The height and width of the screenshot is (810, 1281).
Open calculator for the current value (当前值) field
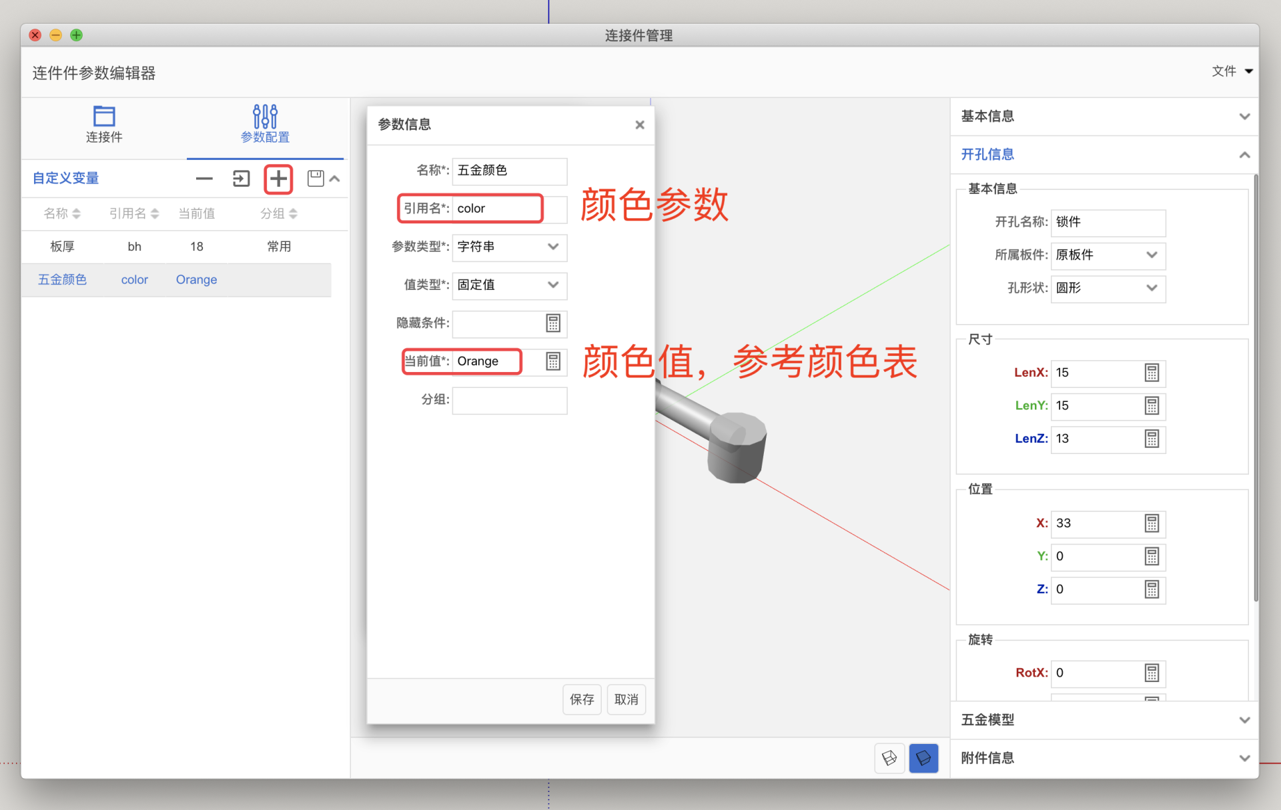pos(553,361)
